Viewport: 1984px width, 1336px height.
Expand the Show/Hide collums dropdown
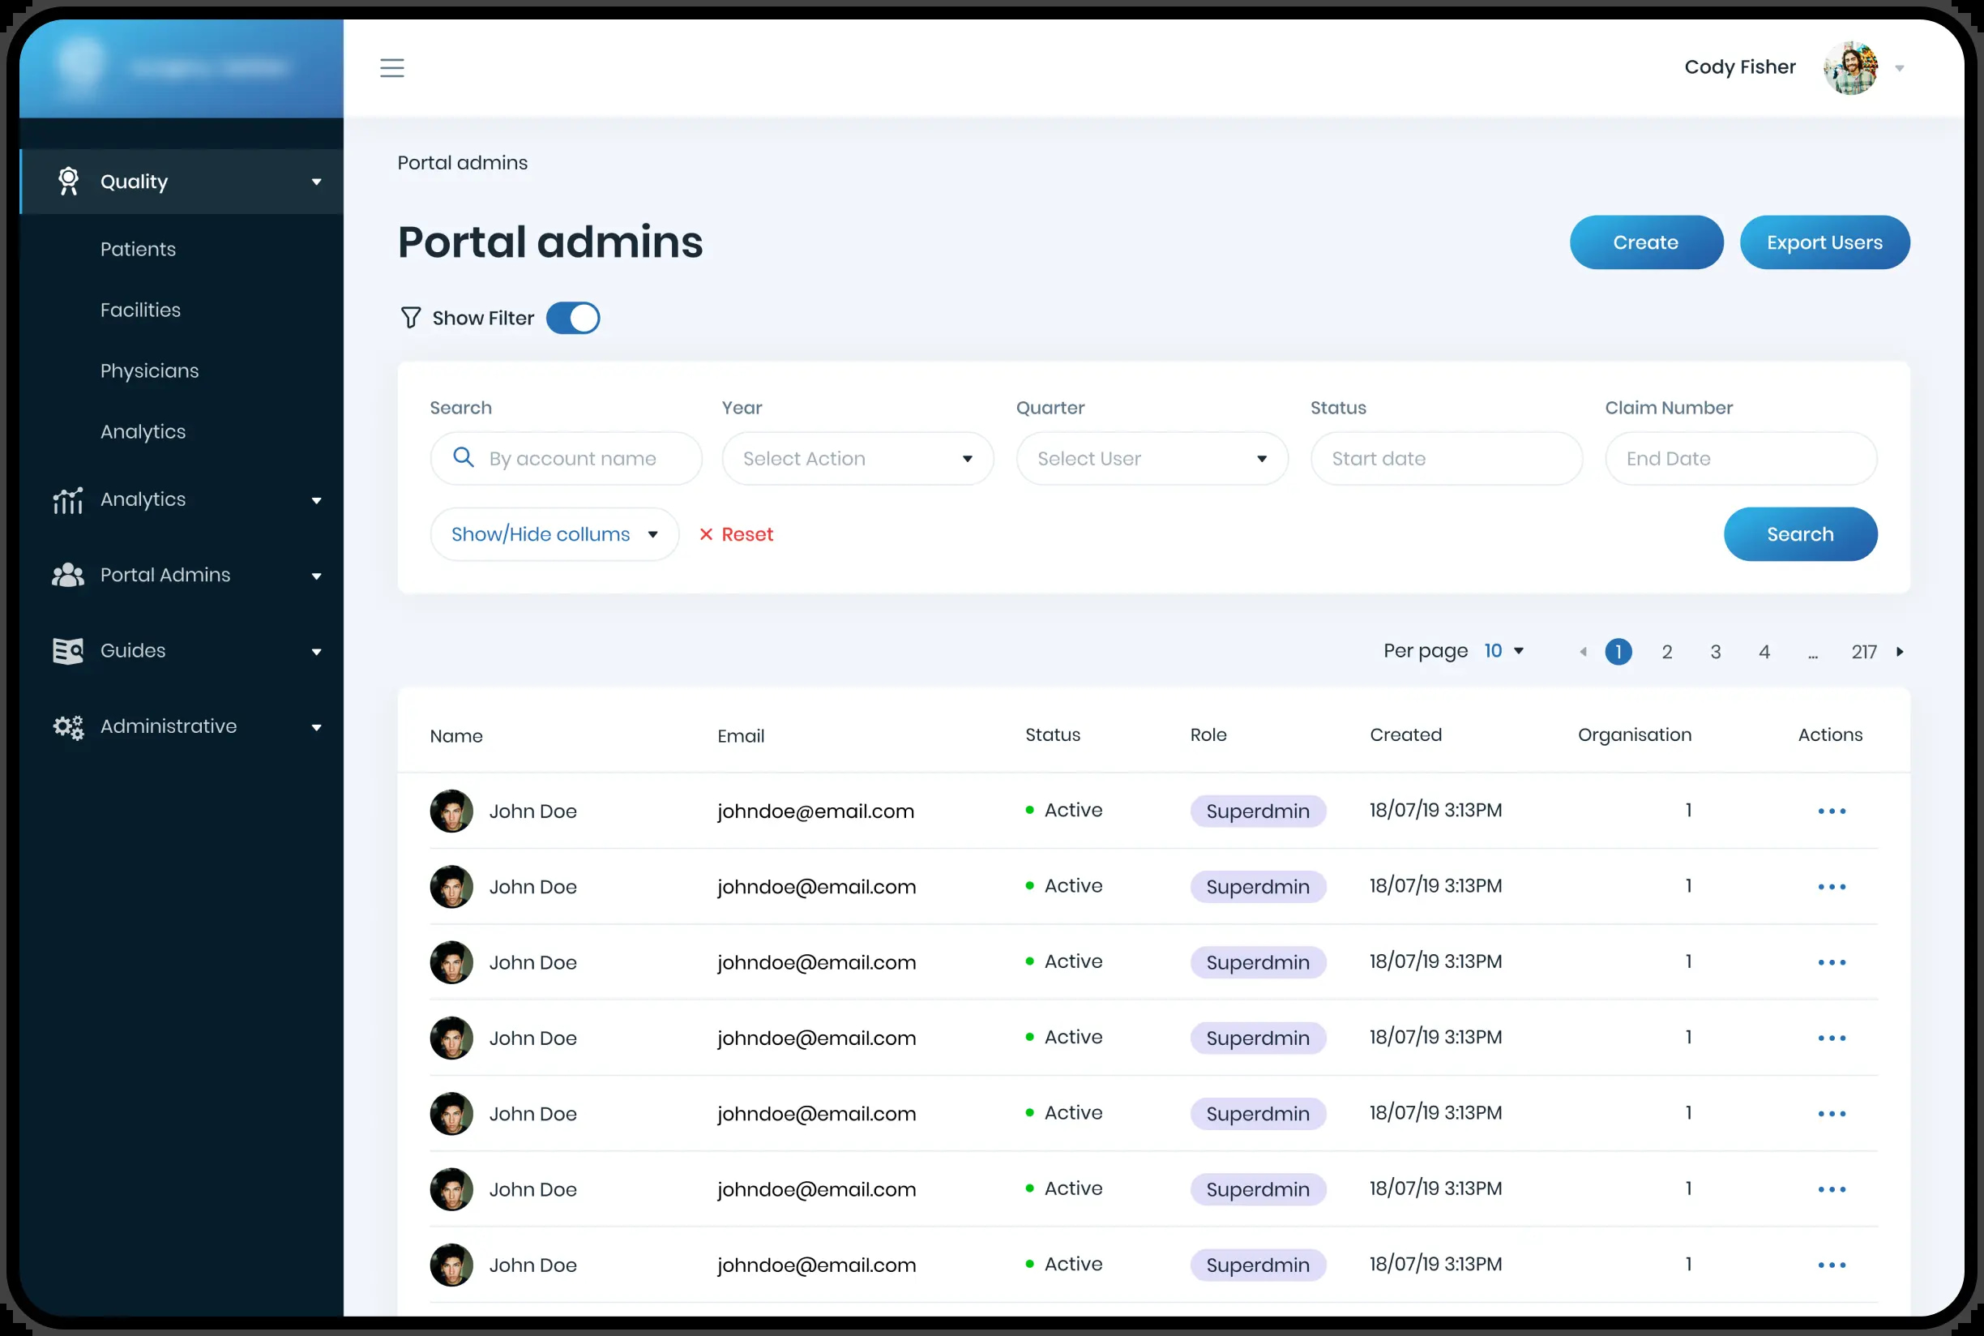[x=554, y=534]
